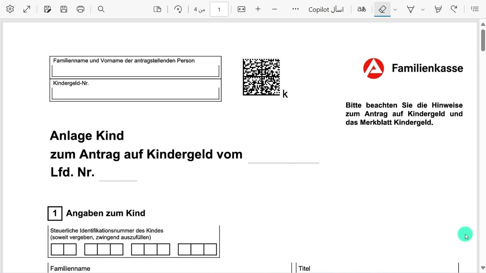The width and height of the screenshot is (486, 273).
Task: Zoom out with the minus icon
Action: click(275, 9)
